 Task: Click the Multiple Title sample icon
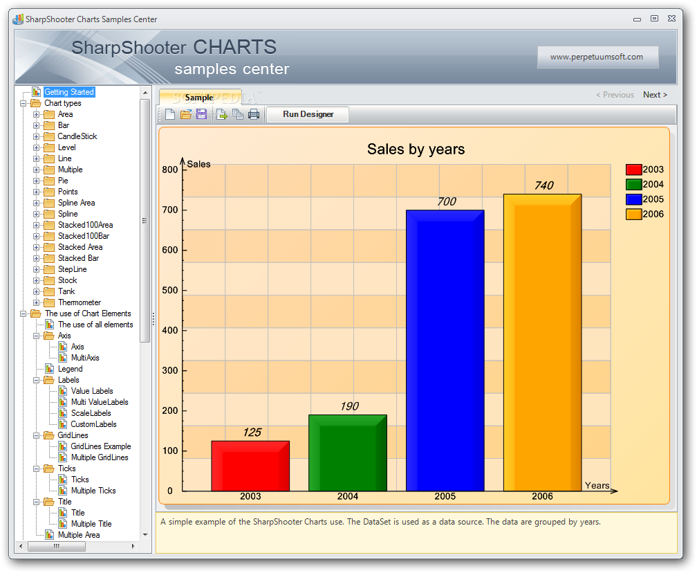click(63, 524)
